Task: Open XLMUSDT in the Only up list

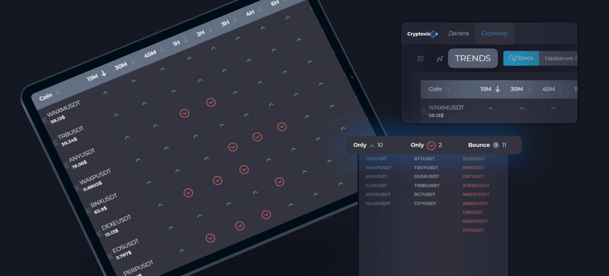Action: [x=376, y=186]
